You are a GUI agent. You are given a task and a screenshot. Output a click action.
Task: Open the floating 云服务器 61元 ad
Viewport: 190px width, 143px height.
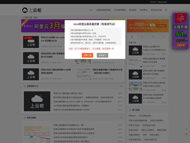(180, 31)
